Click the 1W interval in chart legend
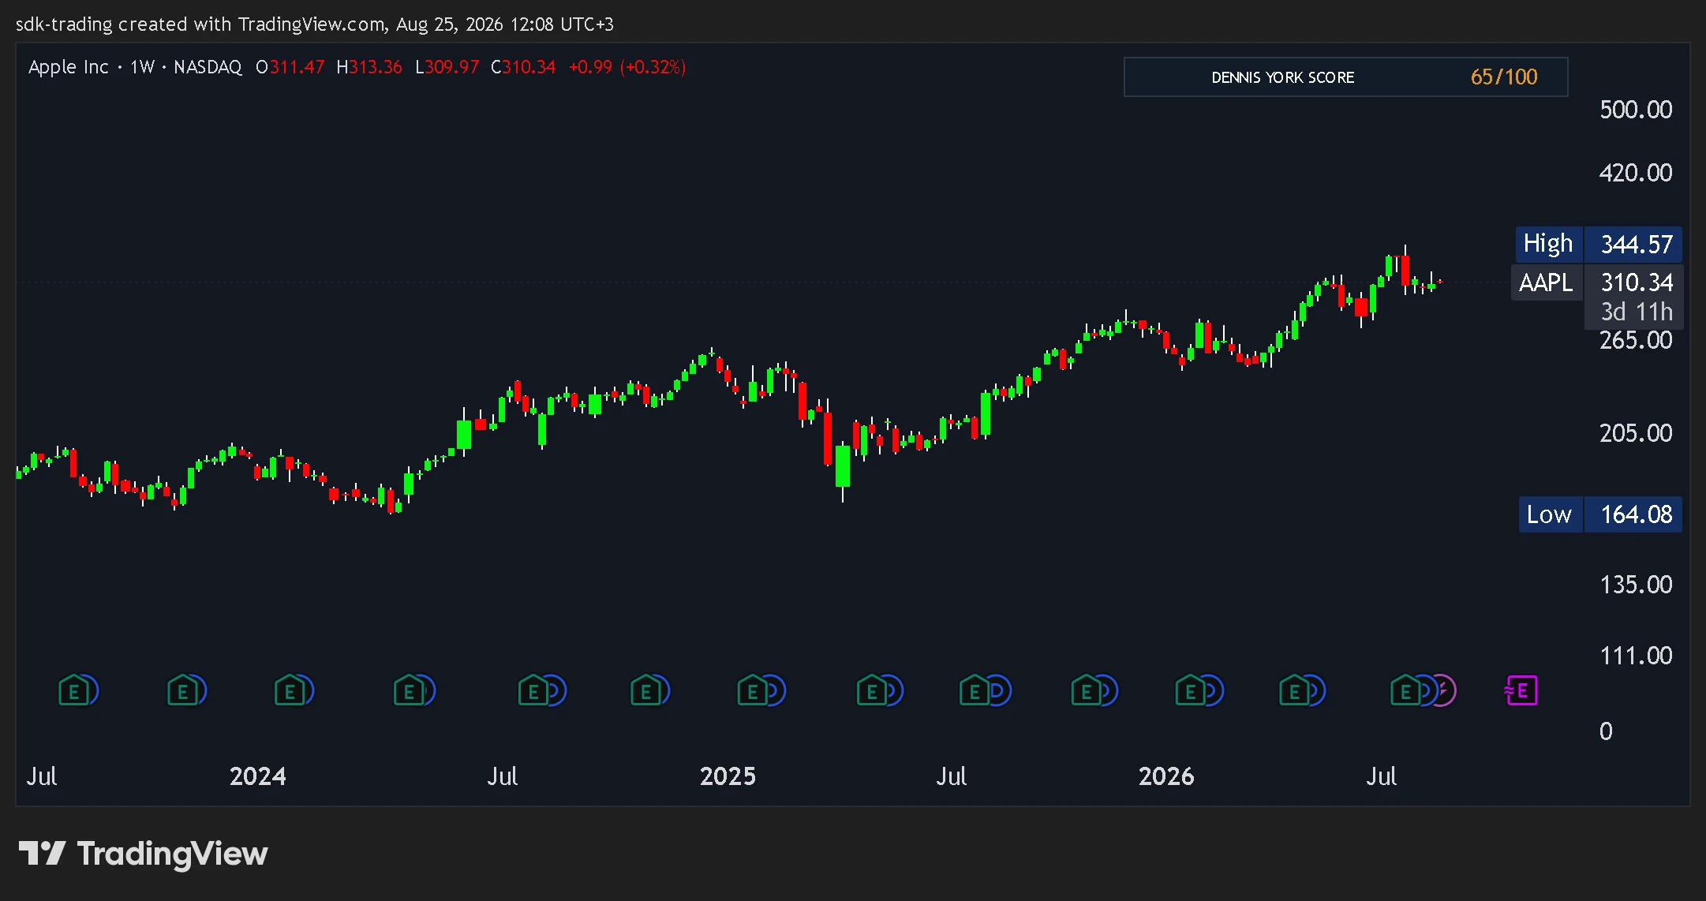Viewport: 1706px width, 901px height. point(143,67)
